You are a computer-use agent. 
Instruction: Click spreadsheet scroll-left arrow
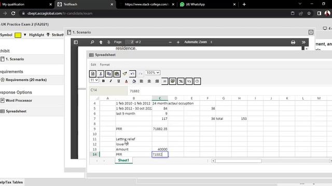[213, 161]
